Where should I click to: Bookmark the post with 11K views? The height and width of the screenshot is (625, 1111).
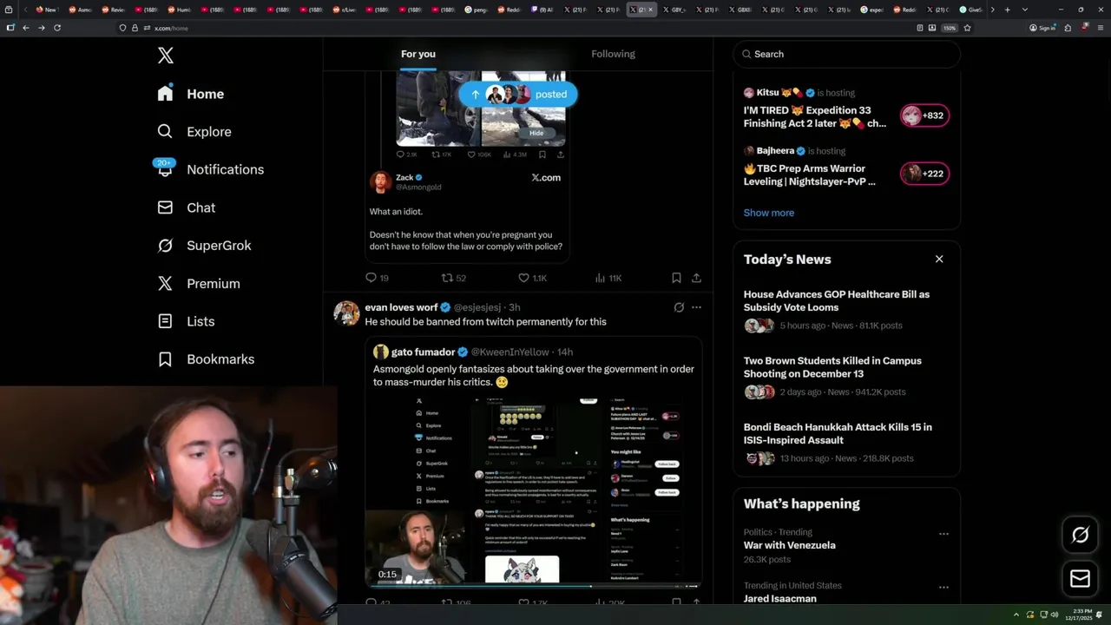click(x=676, y=278)
